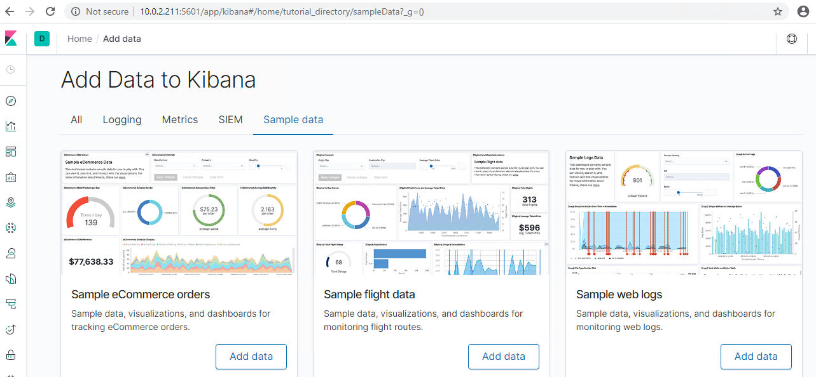The image size is (816, 377).
Task: Reload the browser page
Action: click(51, 11)
